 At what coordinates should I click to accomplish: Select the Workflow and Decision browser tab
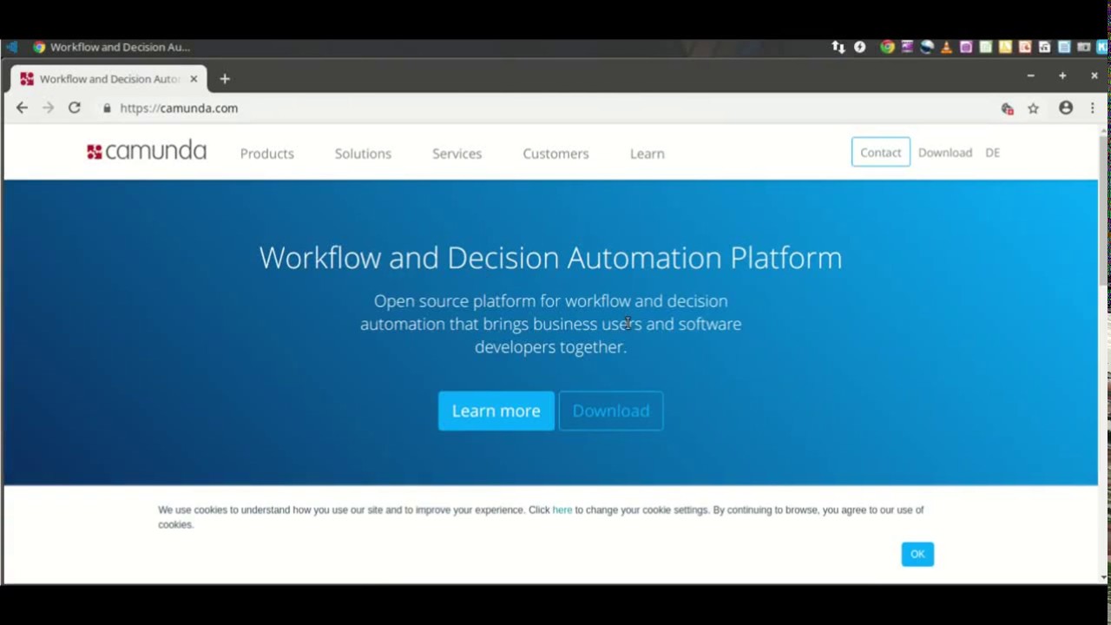tap(108, 79)
